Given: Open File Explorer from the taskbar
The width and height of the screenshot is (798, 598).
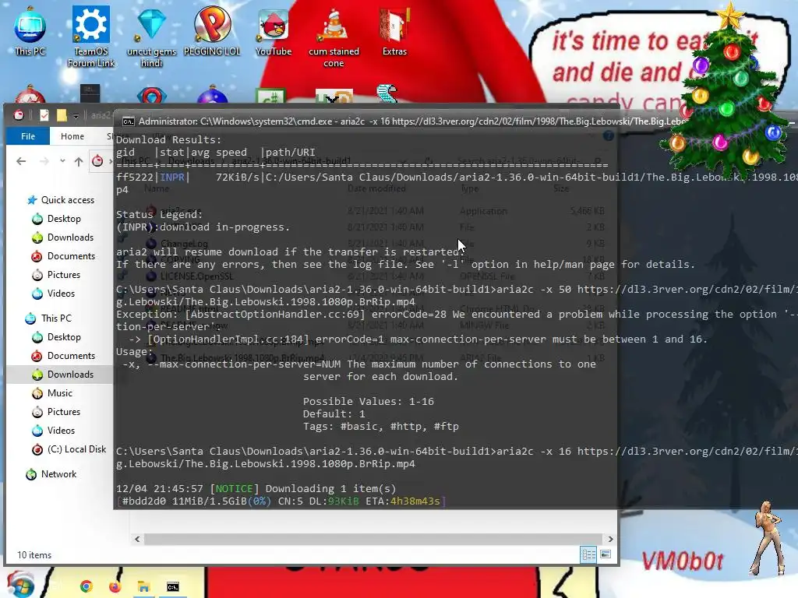Looking at the screenshot, I should (x=144, y=587).
